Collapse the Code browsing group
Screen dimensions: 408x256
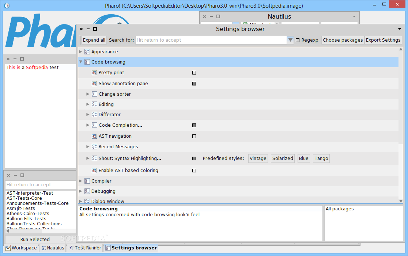pyautogui.click(x=81, y=62)
